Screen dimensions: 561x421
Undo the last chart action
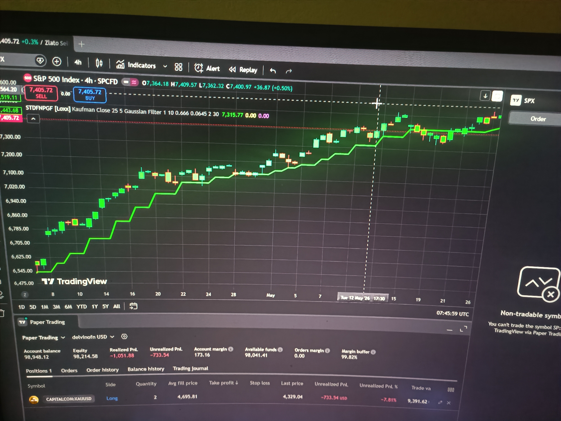coord(273,70)
